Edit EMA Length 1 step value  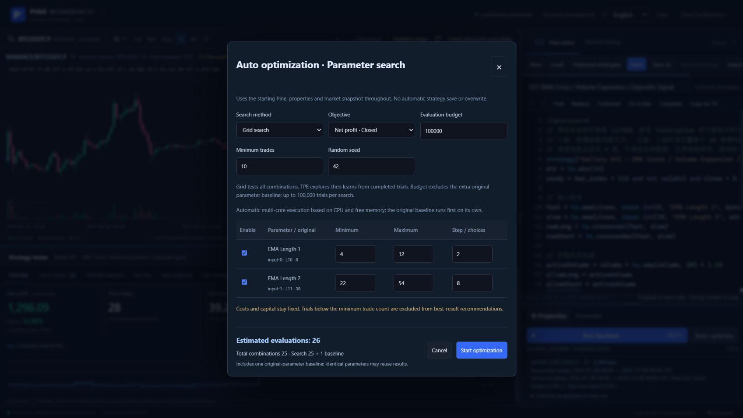click(x=472, y=254)
